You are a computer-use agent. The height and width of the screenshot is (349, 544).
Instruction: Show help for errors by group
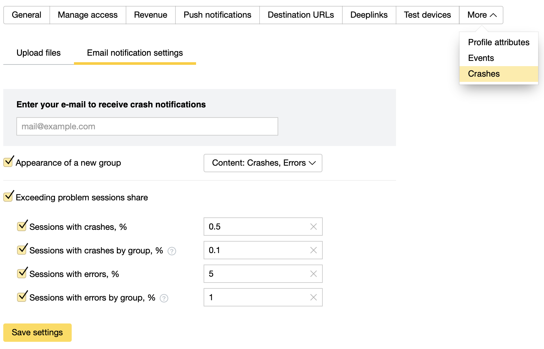tap(164, 298)
